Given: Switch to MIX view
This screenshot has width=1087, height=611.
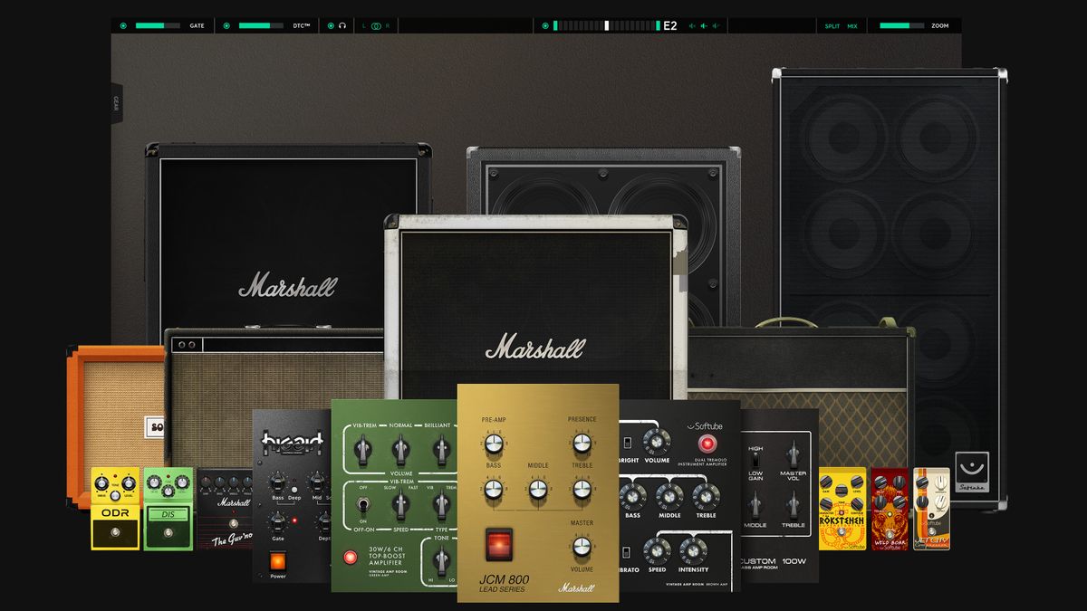Looking at the screenshot, I should point(851,24).
